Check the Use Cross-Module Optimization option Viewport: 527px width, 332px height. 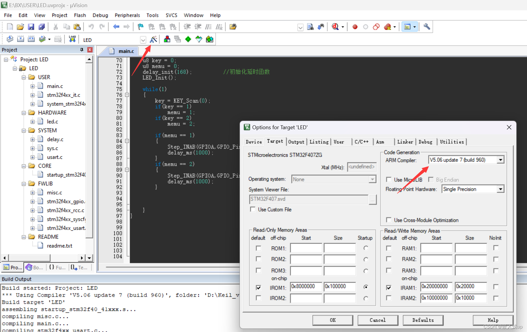[x=389, y=220]
